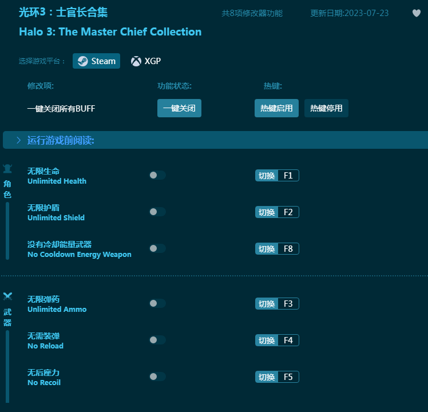Viewport: 428px width, 412px height.
Task: Click the 无限生命 label
Action: pyautogui.click(x=43, y=171)
